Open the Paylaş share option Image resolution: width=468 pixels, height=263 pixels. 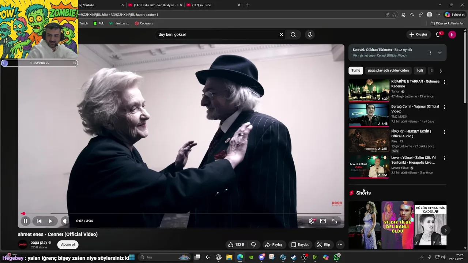274,245
